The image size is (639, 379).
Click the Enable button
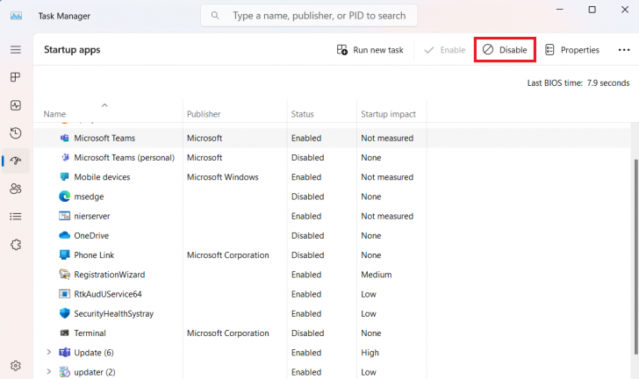point(445,50)
